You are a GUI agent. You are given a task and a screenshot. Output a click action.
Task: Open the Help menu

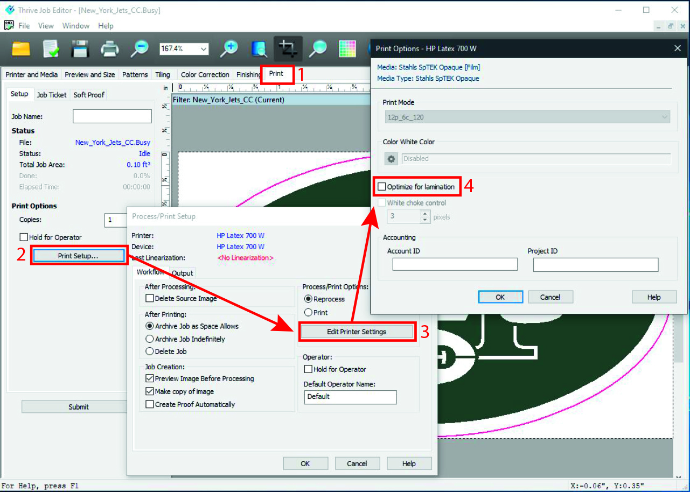click(106, 26)
